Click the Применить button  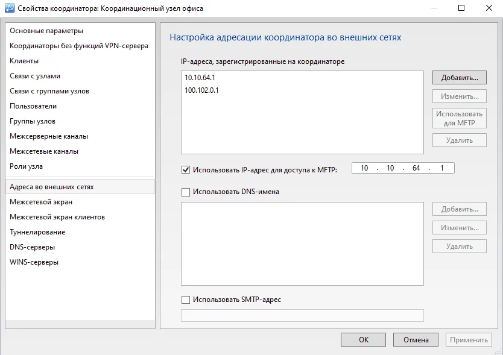pos(469,339)
